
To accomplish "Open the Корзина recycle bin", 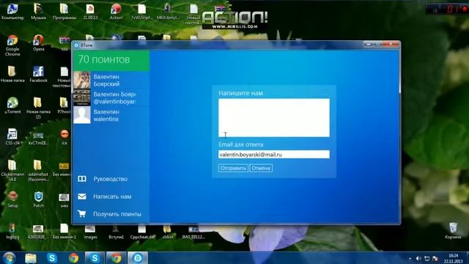I will pyautogui.click(x=453, y=230).
